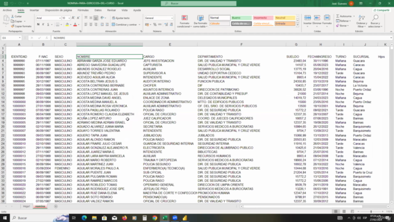Click the increase indent icon
This screenshot has width=394, height=222.
click(x=107, y=25)
